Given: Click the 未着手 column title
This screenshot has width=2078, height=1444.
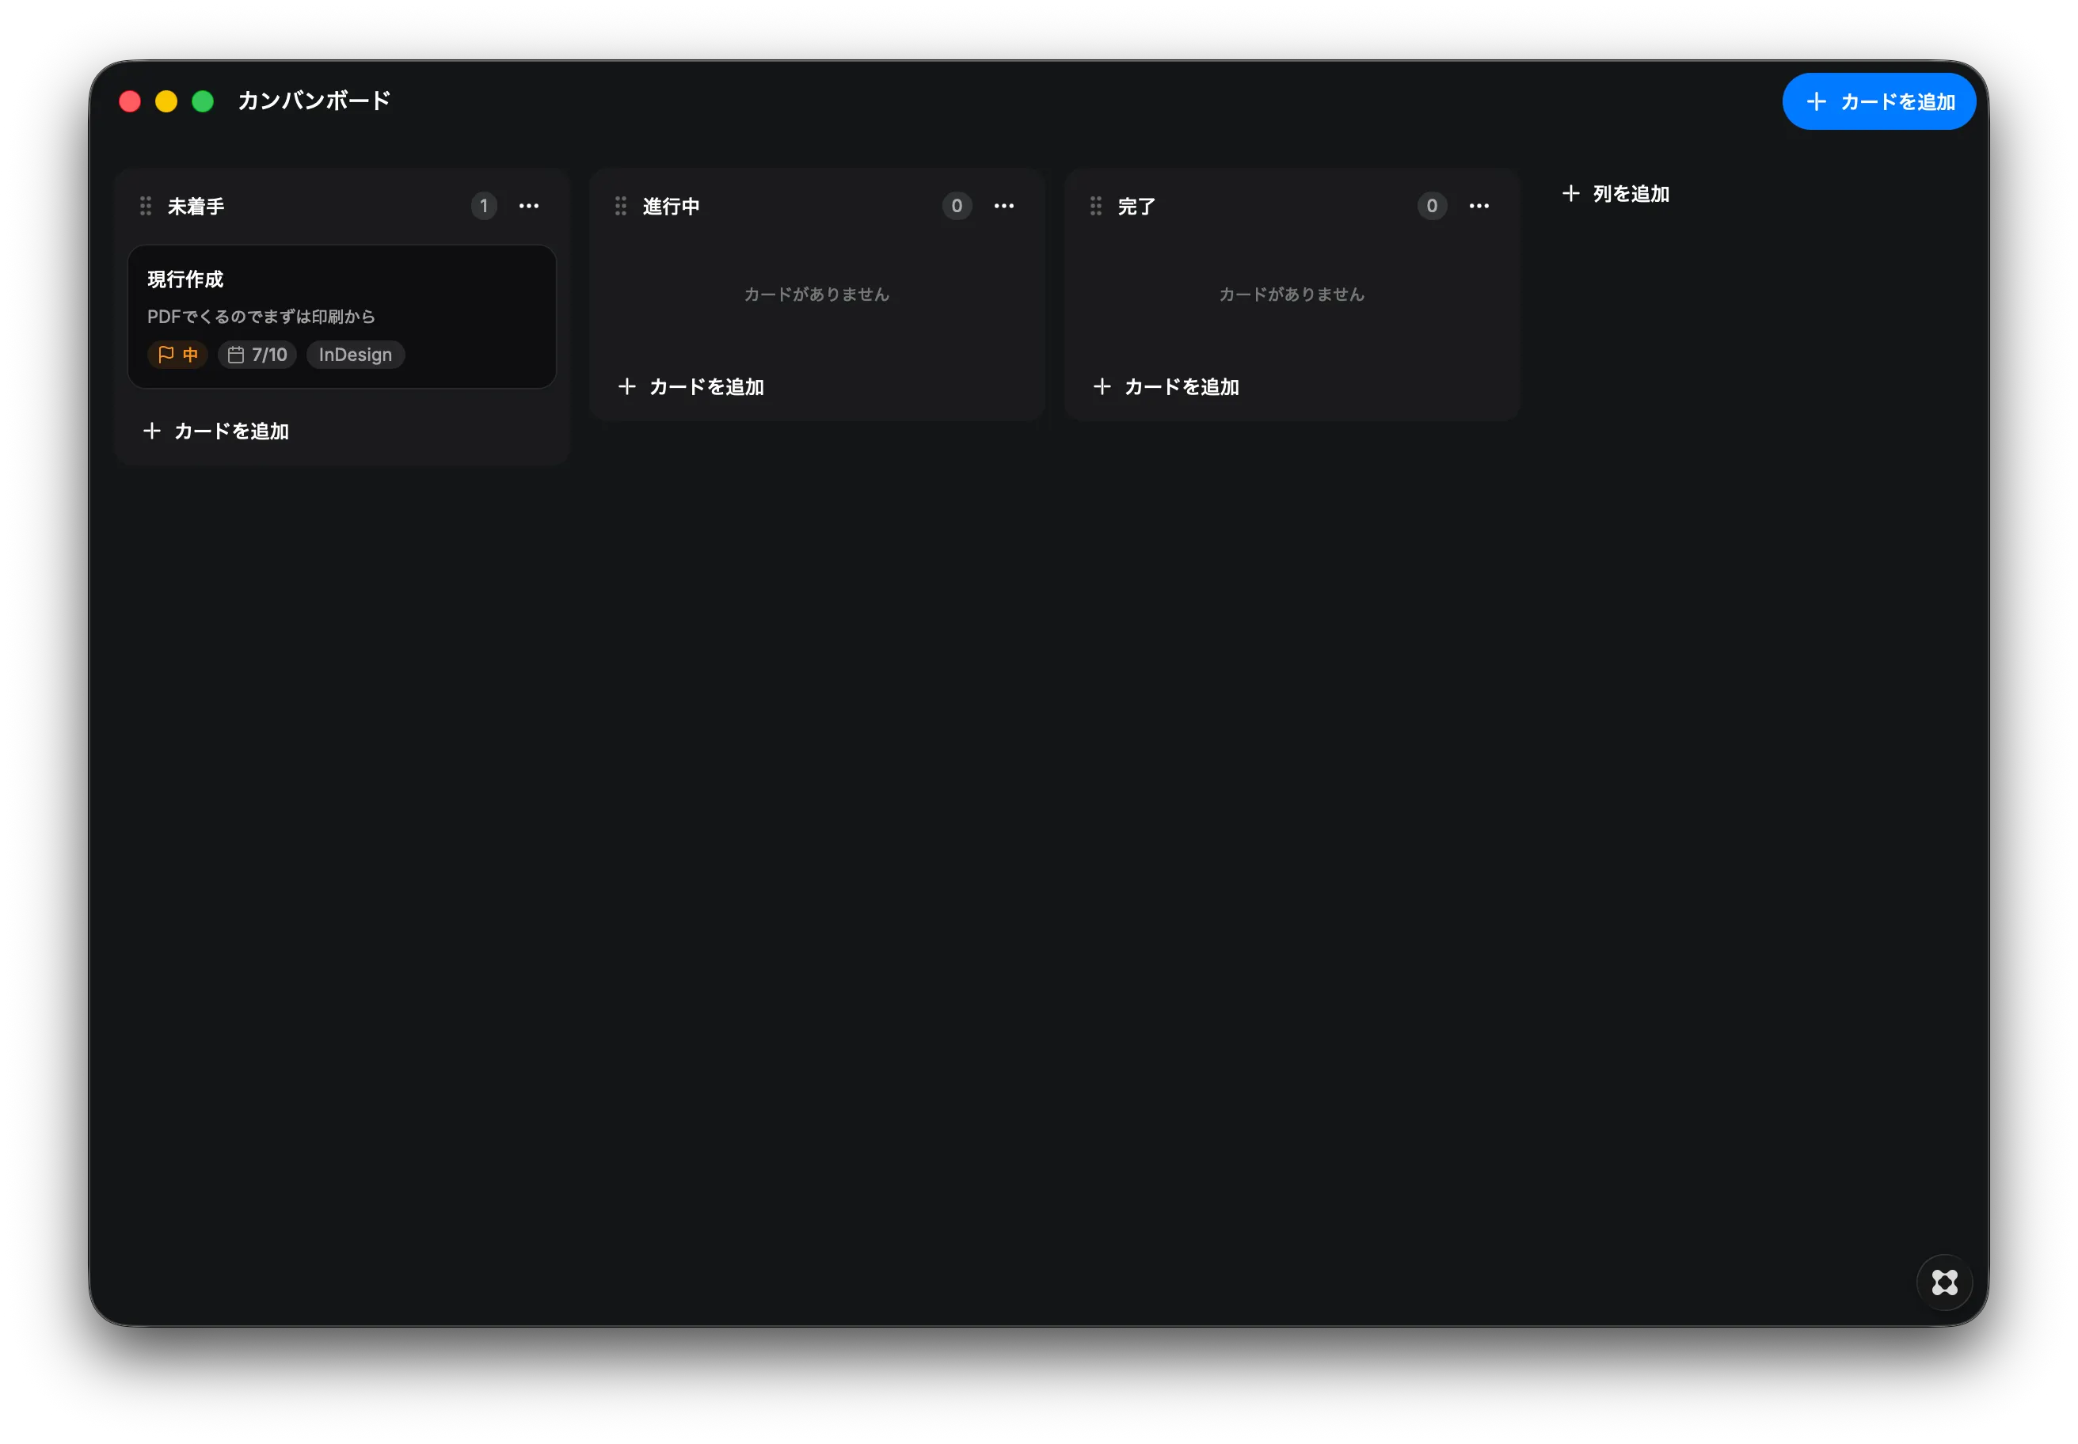Looking at the screenshot, I should [x=196, y=207].
